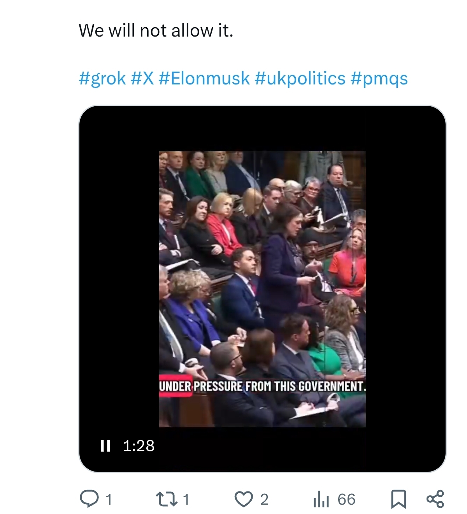This screenshot has width=467, height=514.
Task: Click the like count number 2
Action: click(x=264, y=500)
